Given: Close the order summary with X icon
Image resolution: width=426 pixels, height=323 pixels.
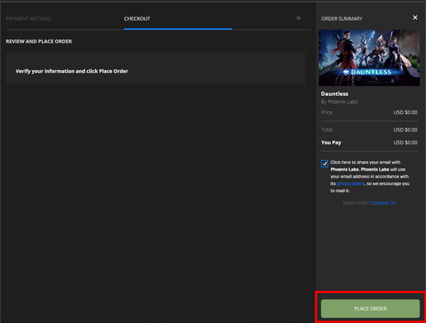Looking at the screenshot, I should (415, 17).
